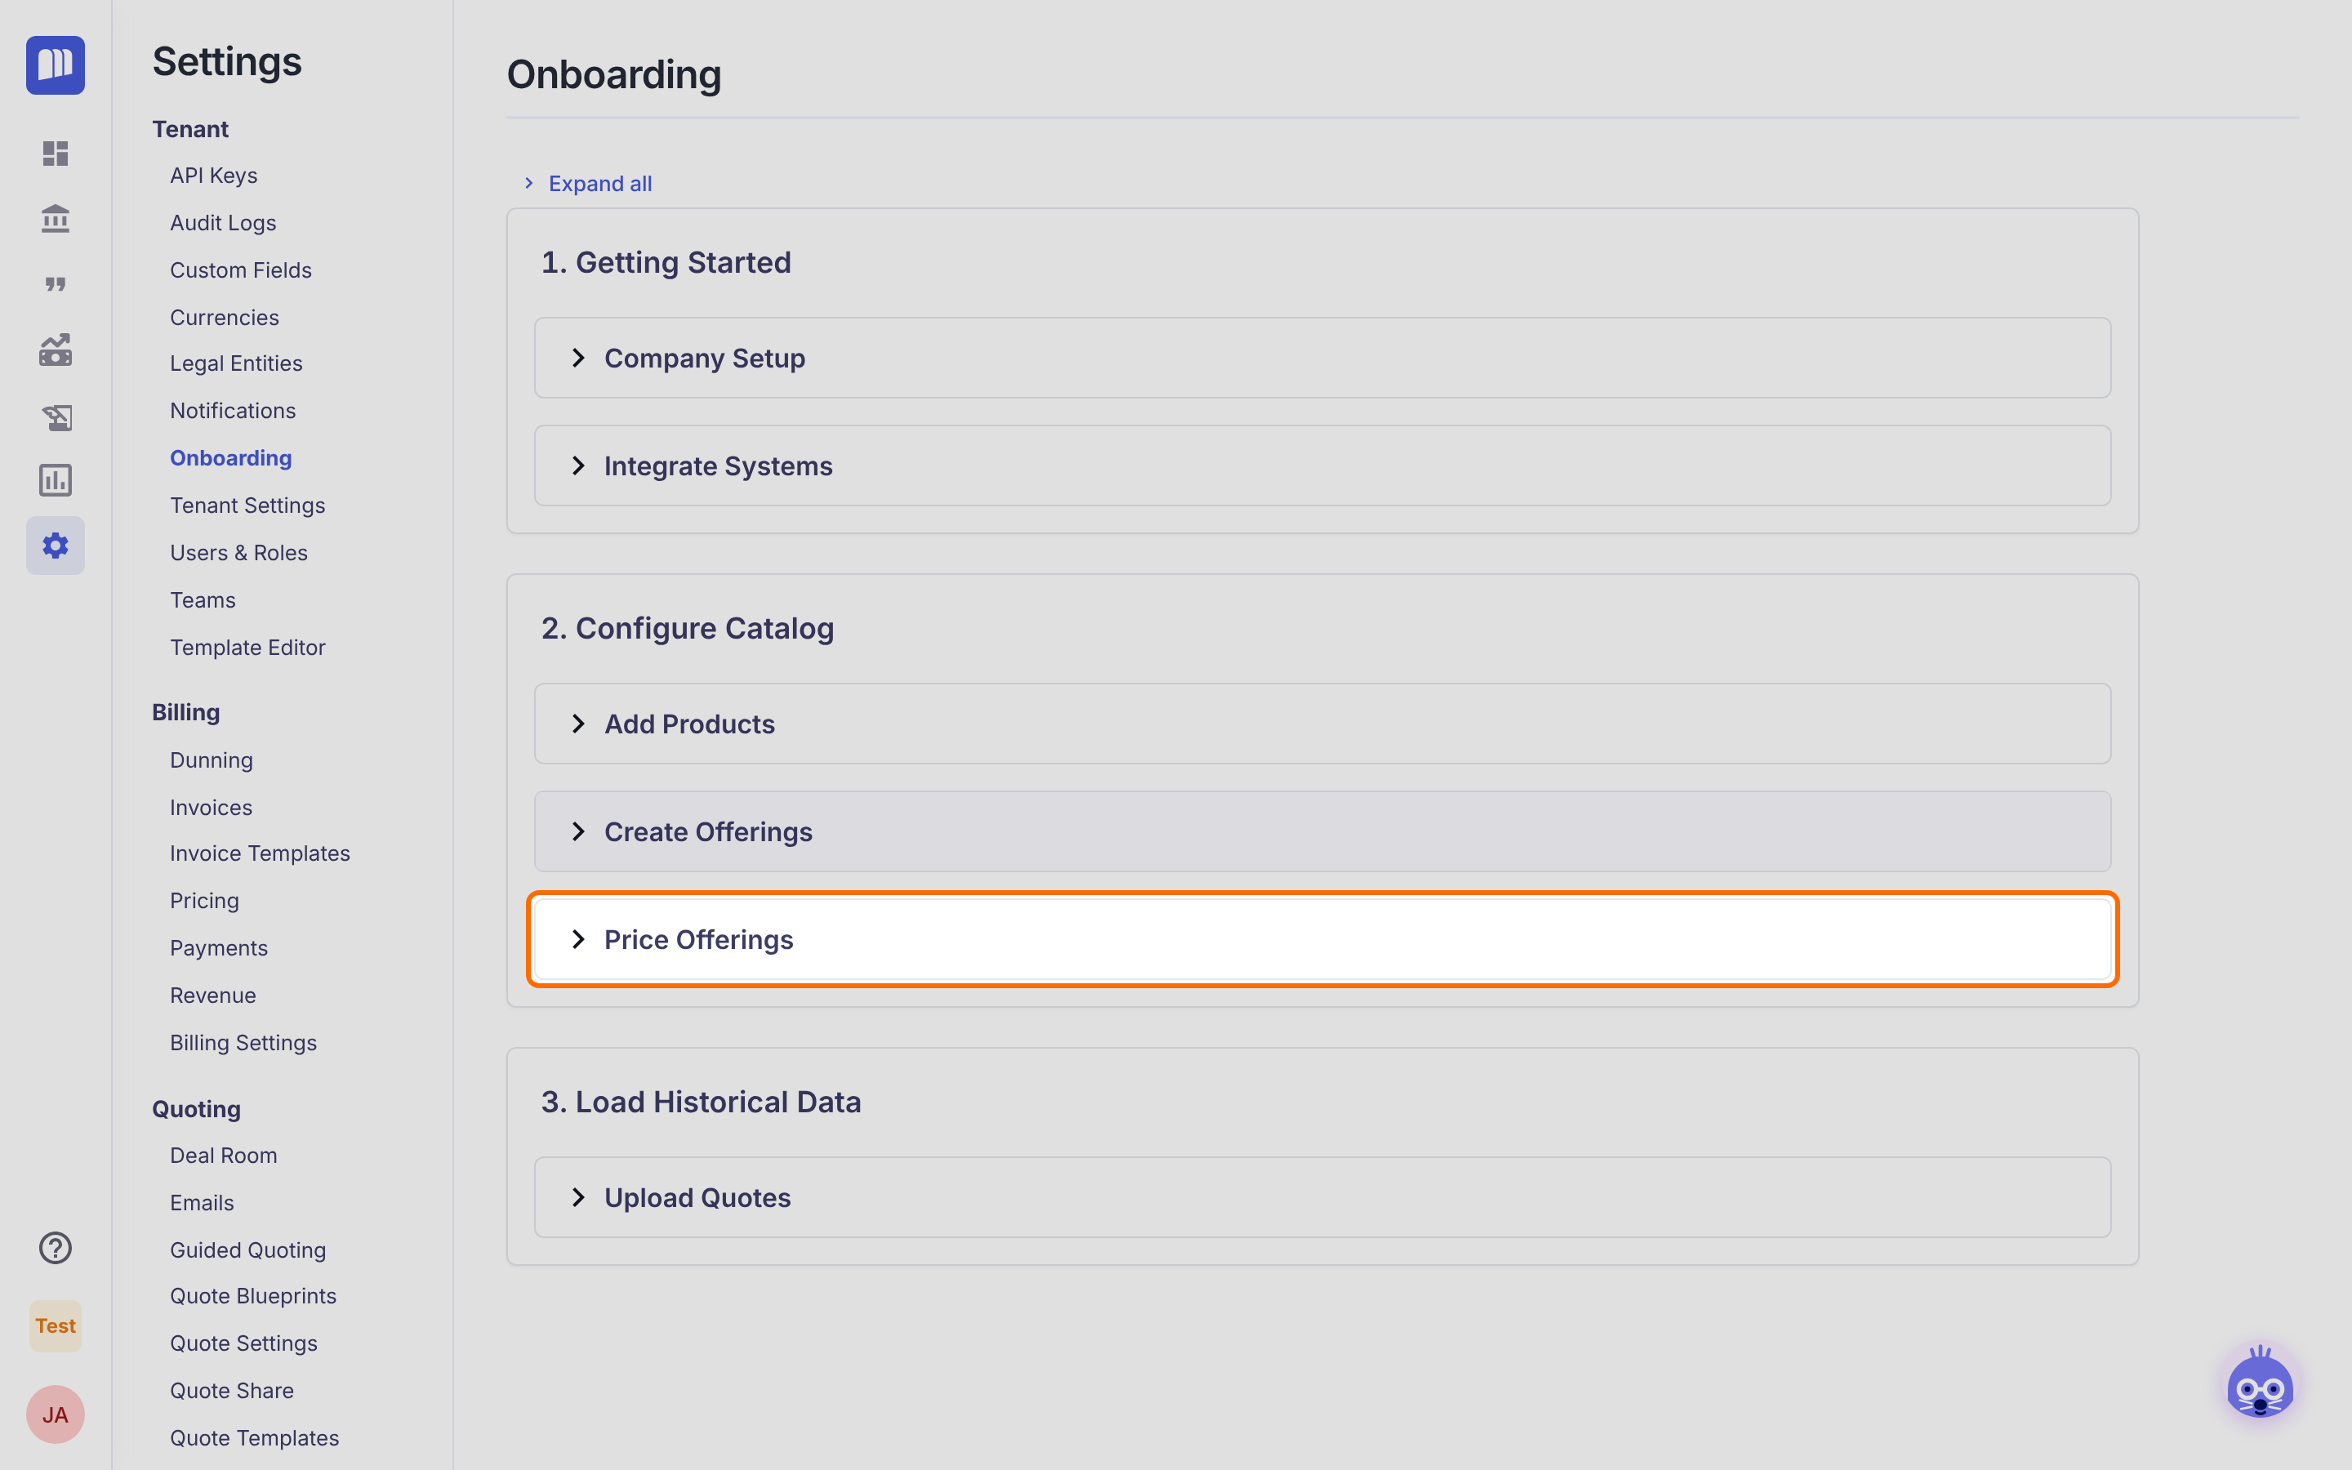This screenshot has width=2352, height=1470.
Task: Open Payments settings
Action: pyautogui.click(x=219, y=948)
